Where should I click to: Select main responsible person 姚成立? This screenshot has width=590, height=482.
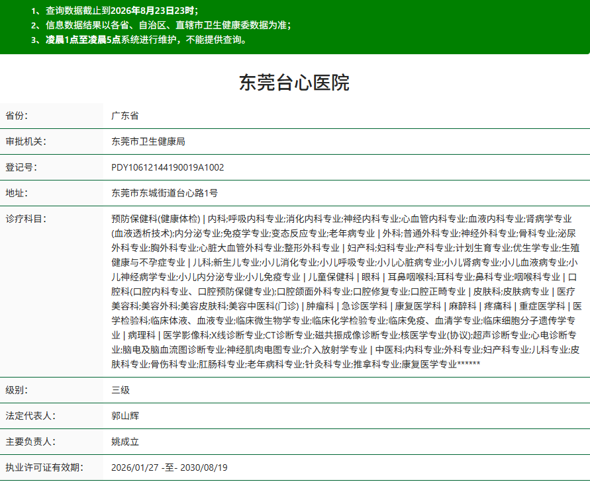tap(125, 442)
